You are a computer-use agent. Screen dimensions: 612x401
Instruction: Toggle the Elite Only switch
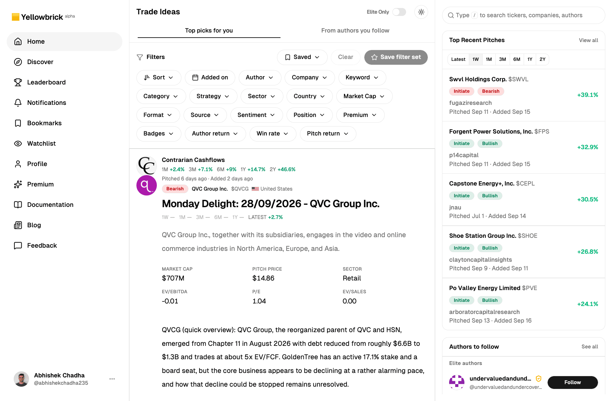coord(399,12)
